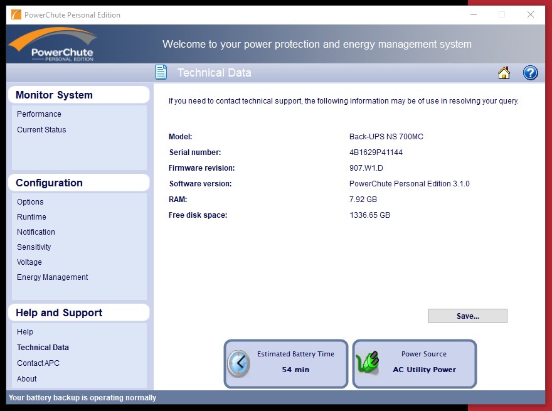Image resolution: width=552 pixels, height=411 pixels.
Task: Go to Energy Management
Action: pos(52,277)
